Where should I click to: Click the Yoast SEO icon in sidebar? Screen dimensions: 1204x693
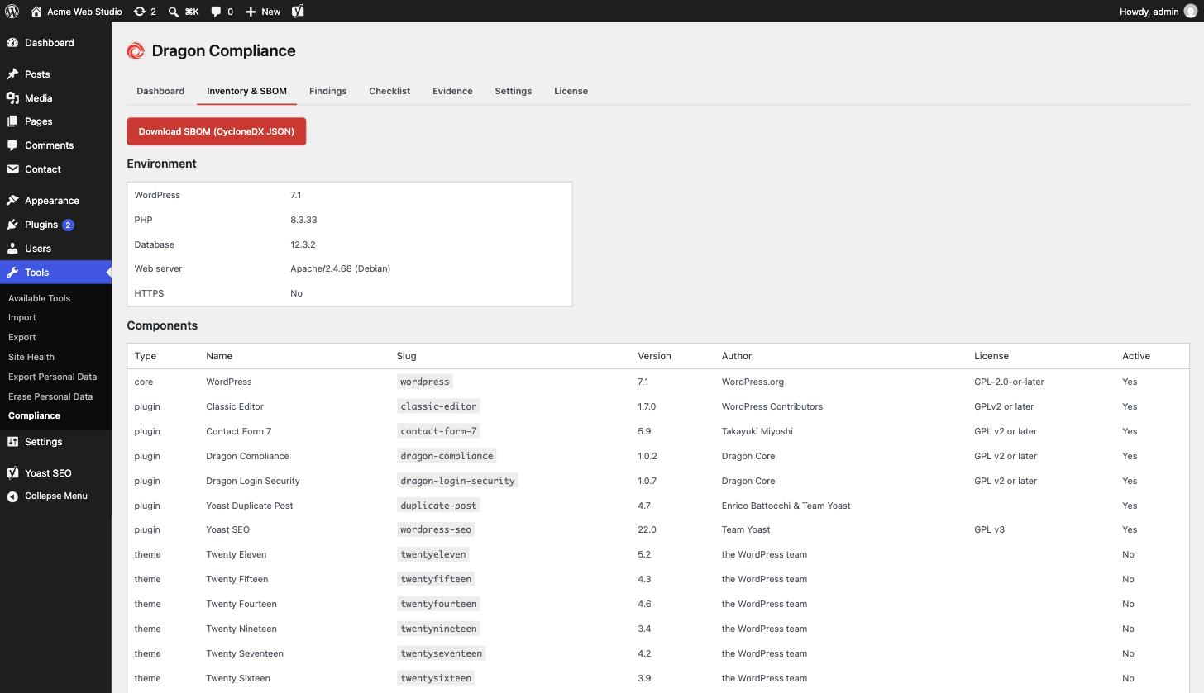(12, 473)
